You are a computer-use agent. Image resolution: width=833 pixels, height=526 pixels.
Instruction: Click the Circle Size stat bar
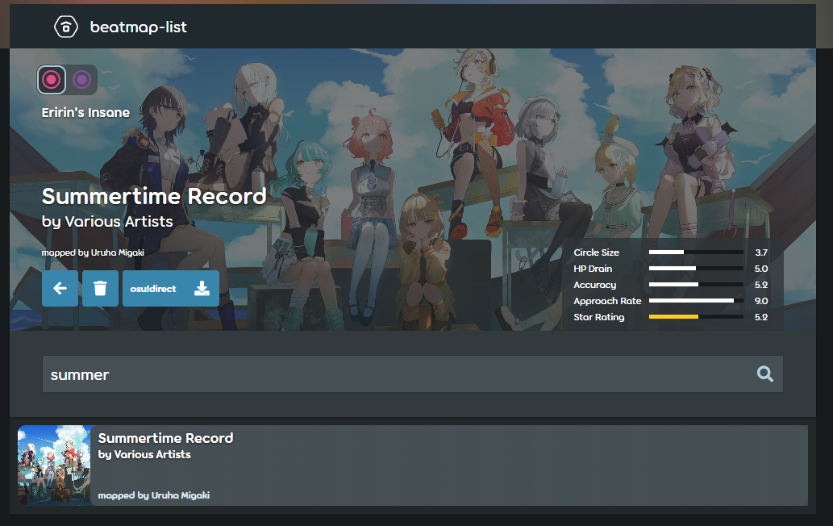coord(695,253)
